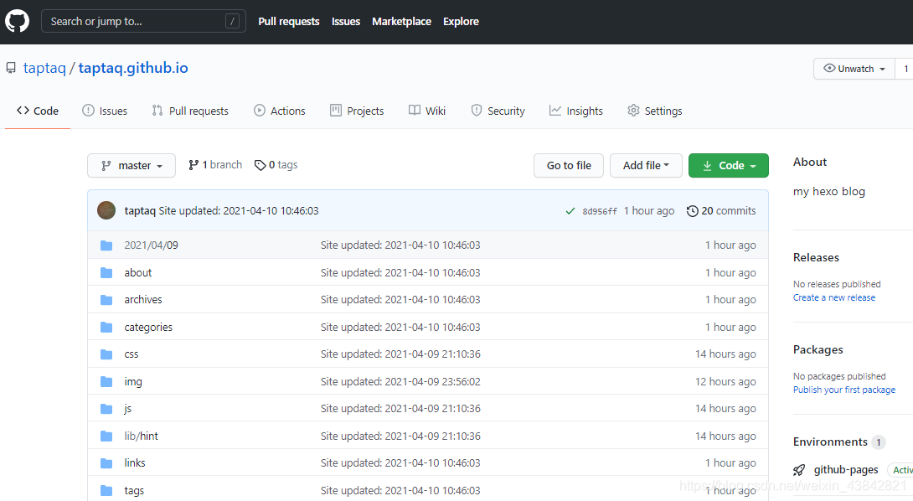The width and height of the screenshot is (913, 501).
Task: Open Pull requests in top navigation
Action: tap(289, 22)
